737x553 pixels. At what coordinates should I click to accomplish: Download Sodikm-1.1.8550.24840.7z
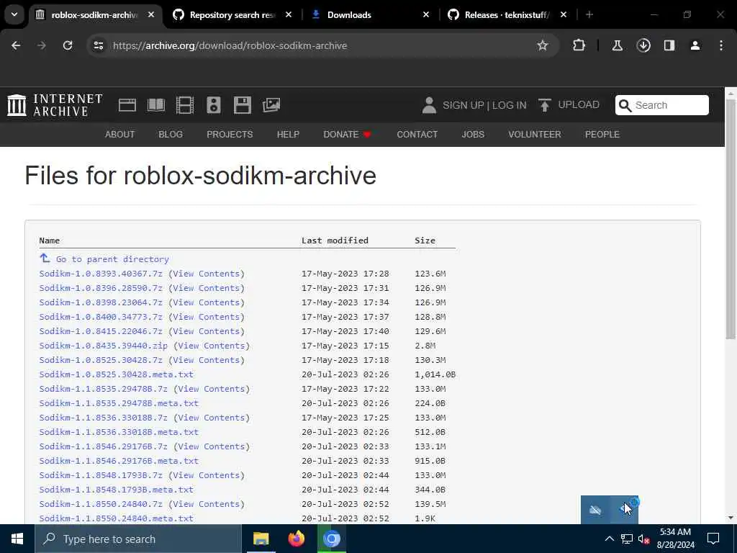(101, 504)
